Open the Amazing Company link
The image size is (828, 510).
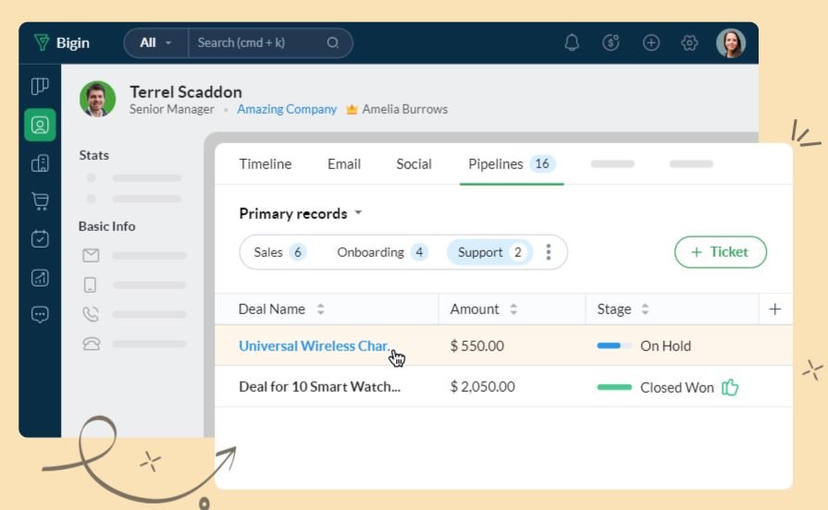287,109
